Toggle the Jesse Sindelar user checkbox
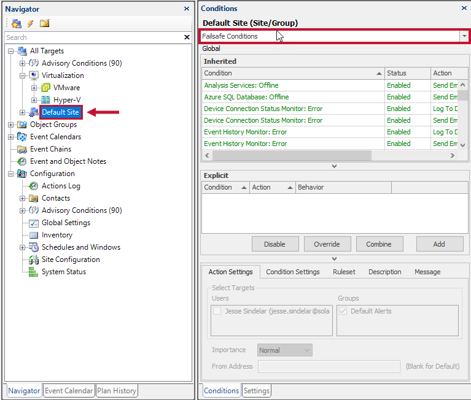Viewport: 471px width, 400px height. (217, 311)
